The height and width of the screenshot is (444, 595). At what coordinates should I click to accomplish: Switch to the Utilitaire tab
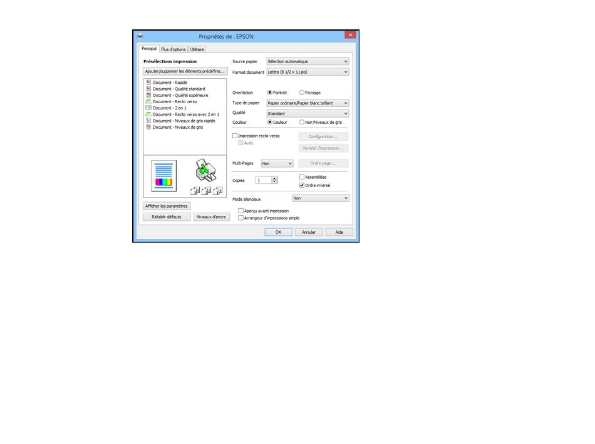[197, 49]
